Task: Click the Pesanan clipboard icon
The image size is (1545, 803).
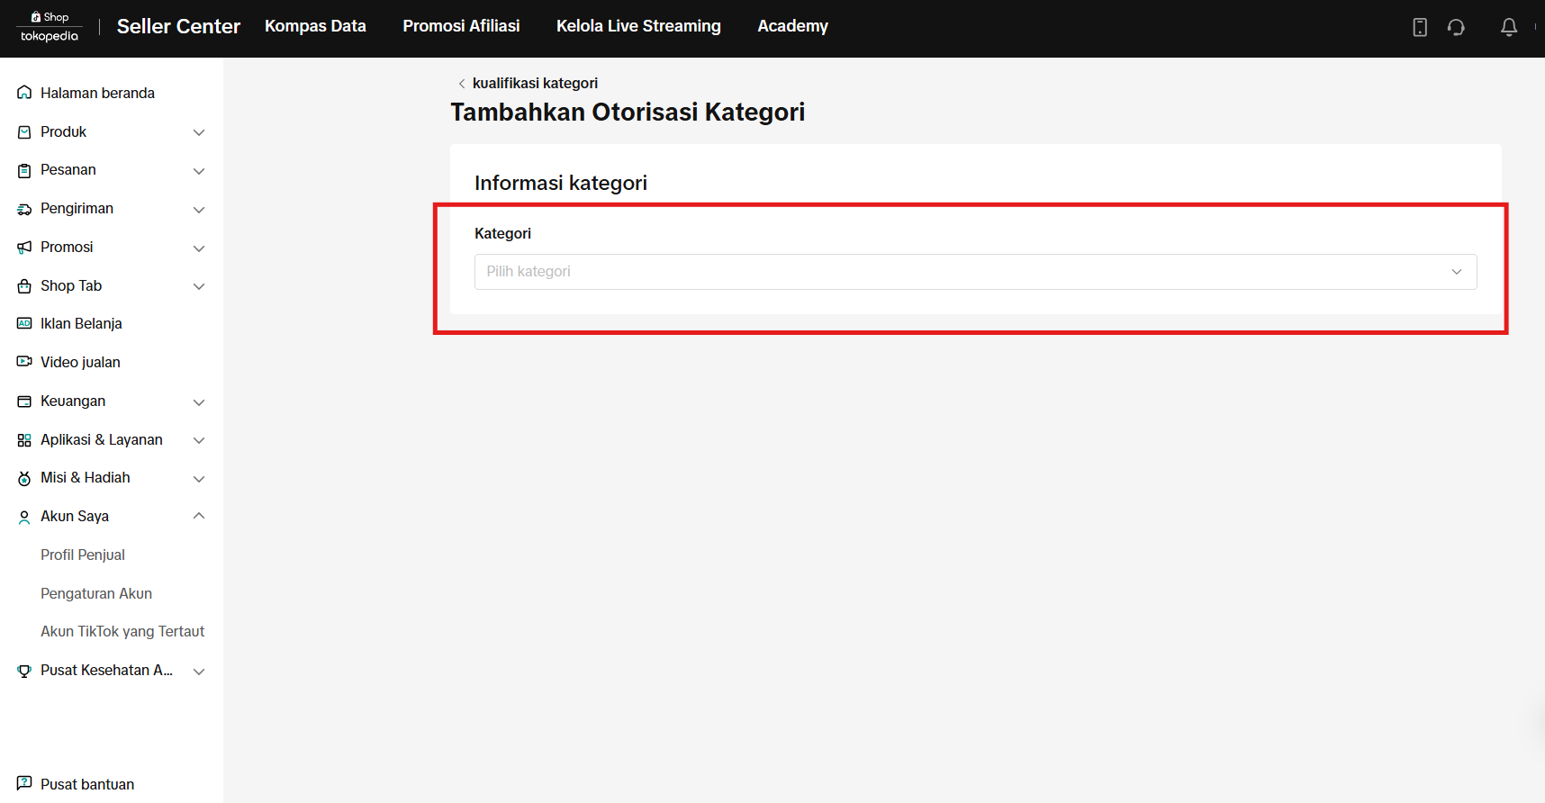Action: click(24, 170)
